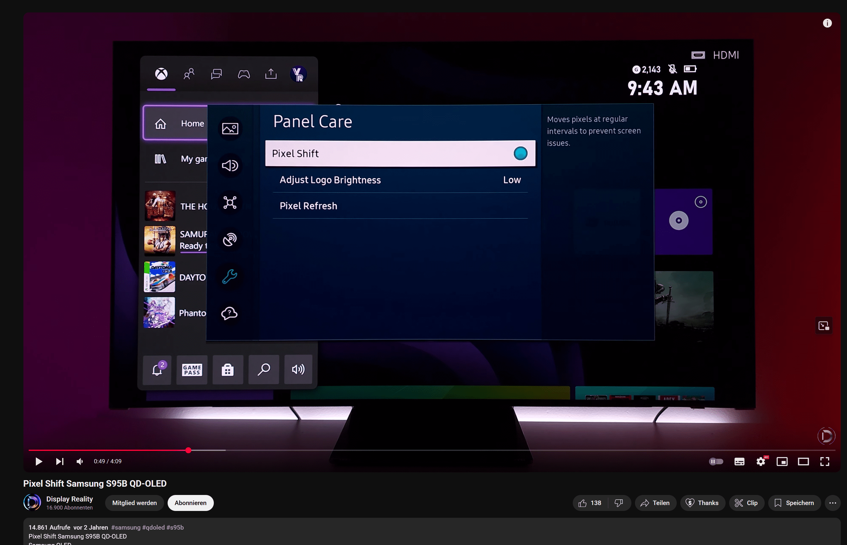The image size is (847, 545).
Task: Open the Broadcasting satellite icon
Action: pos(230,239)
